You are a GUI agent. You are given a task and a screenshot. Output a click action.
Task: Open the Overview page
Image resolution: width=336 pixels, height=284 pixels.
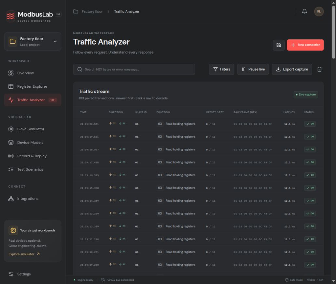pyautogui.click(x=33, y=73)
